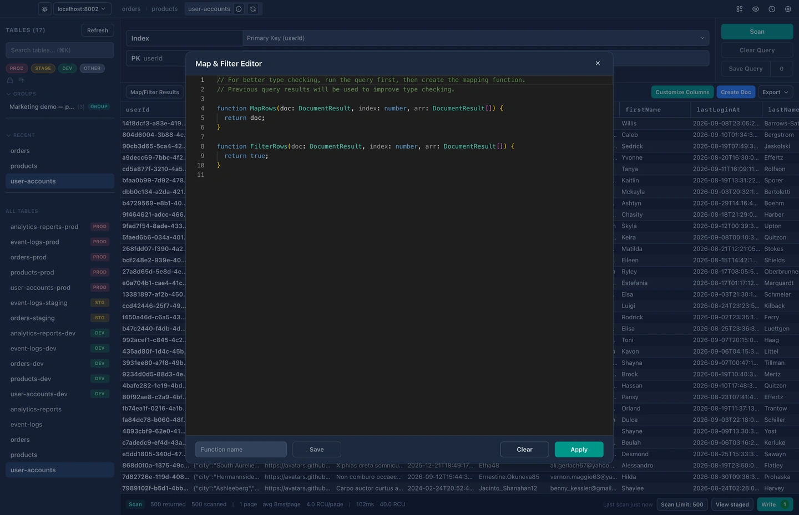Viewport: 799px width, 515px height.
Task: Click Customize Columns button
Action: 682,92
